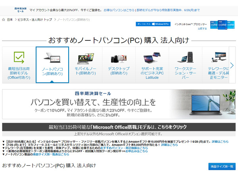Open おすすめパソコン・周辺機器はこちら link
The width and height of the screenshot is (238, 178).
click(x=124, y=148)
